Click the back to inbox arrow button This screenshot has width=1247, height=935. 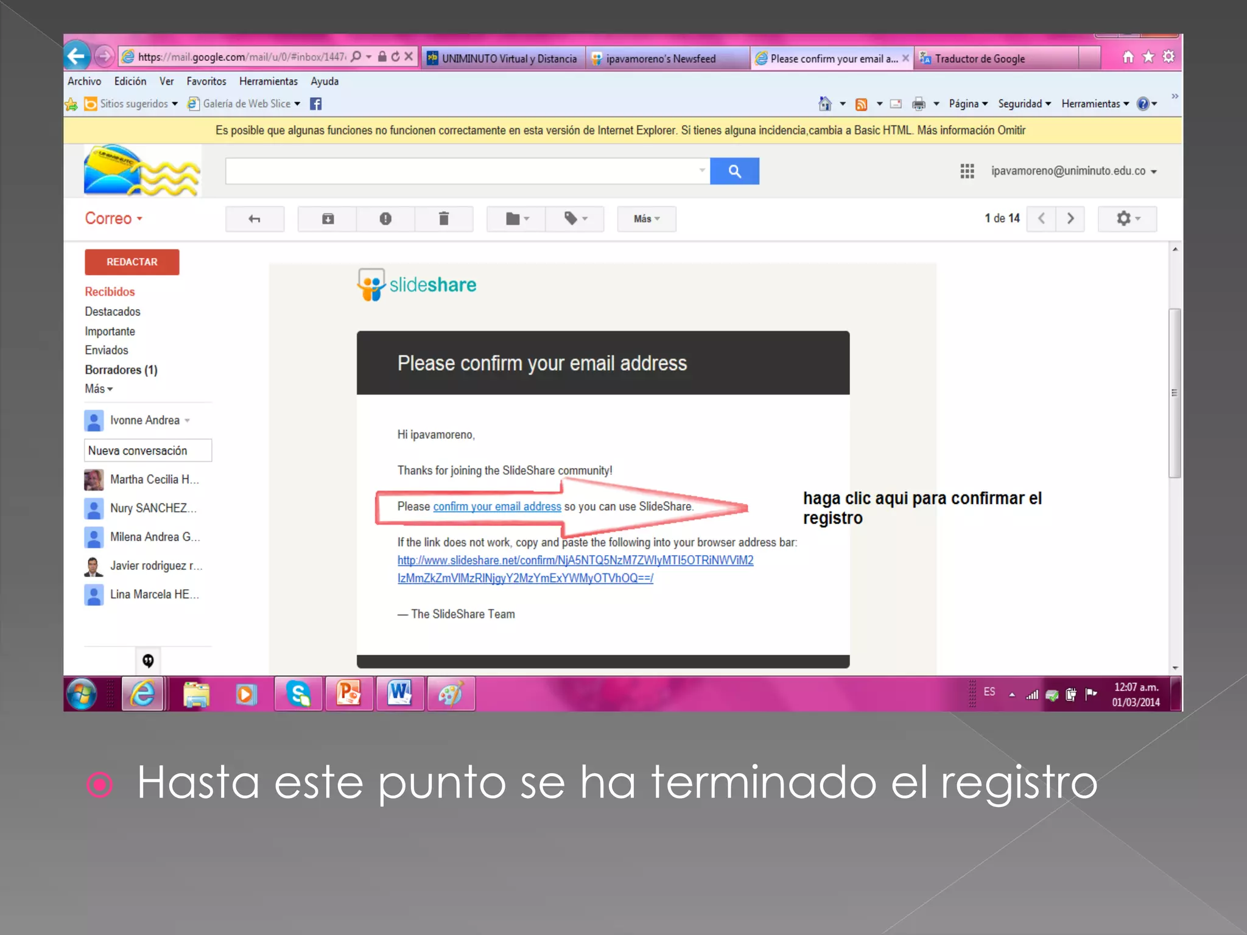[x=255, y=219]
